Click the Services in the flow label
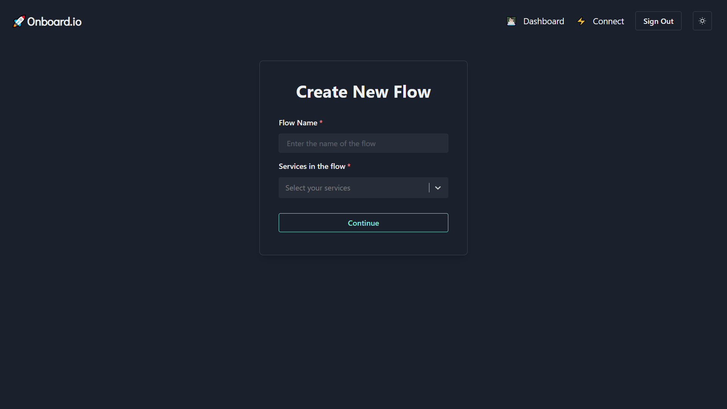Viewport: 727px width, 409px height. (312, 166)
